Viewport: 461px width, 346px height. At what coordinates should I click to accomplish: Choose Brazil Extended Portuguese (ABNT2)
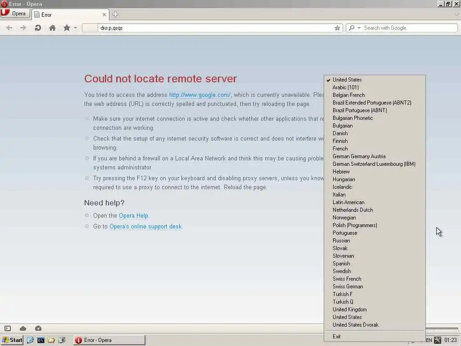pos(375,103)
